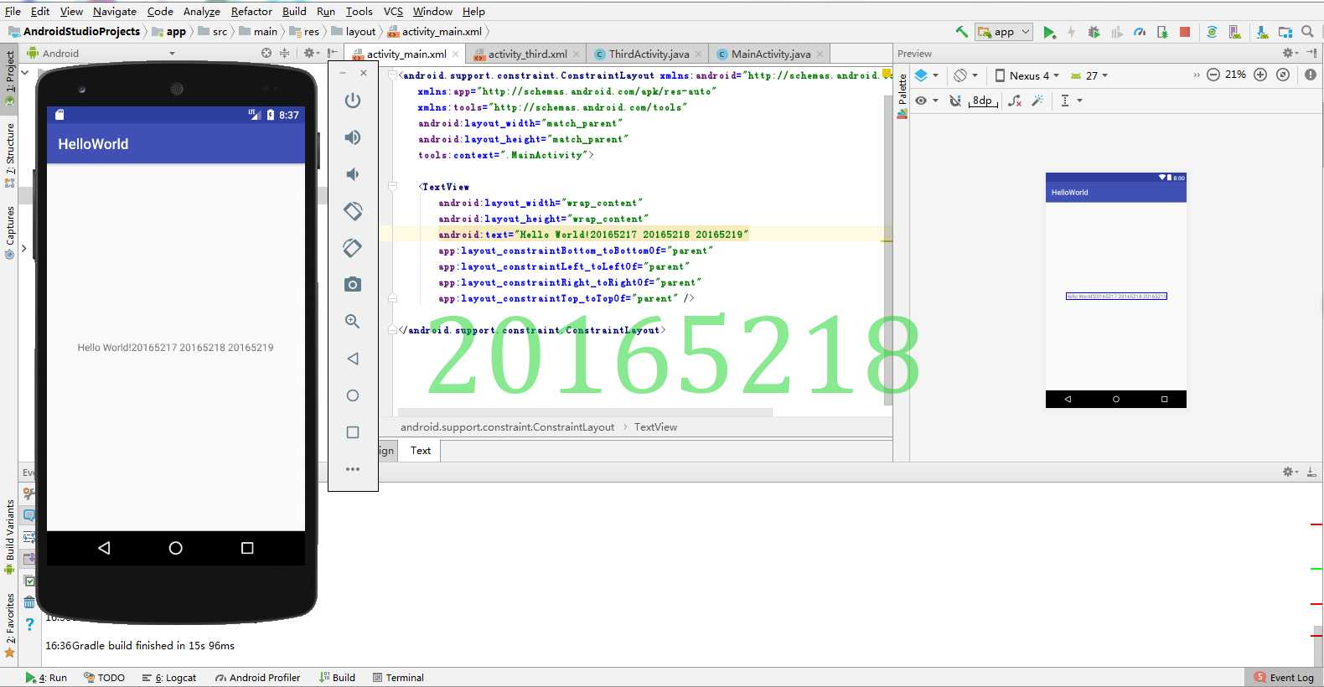The height and width of the screenshot is (687, 1324).
Task: Open emulator extended controls three dots
Action: tap(353, 469)
